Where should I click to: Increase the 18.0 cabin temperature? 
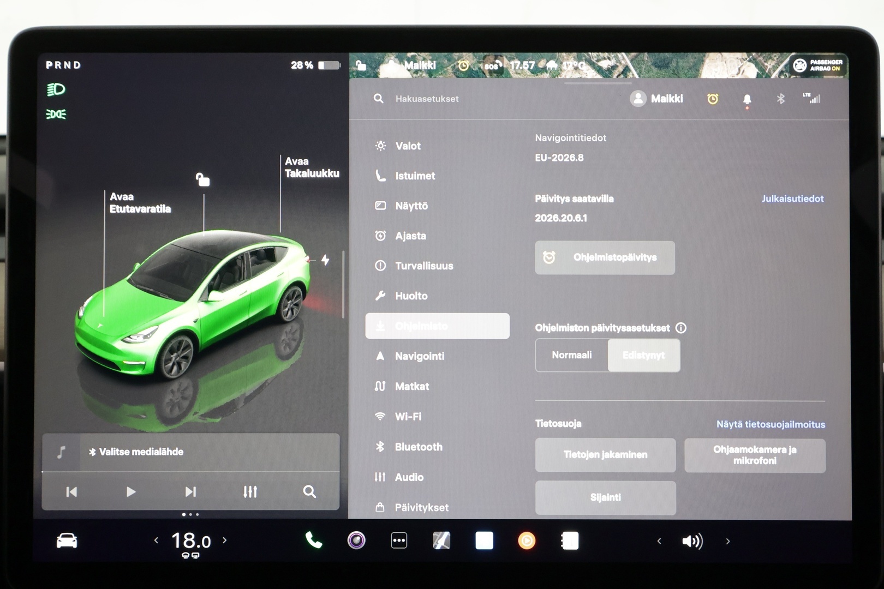[224, 540]
